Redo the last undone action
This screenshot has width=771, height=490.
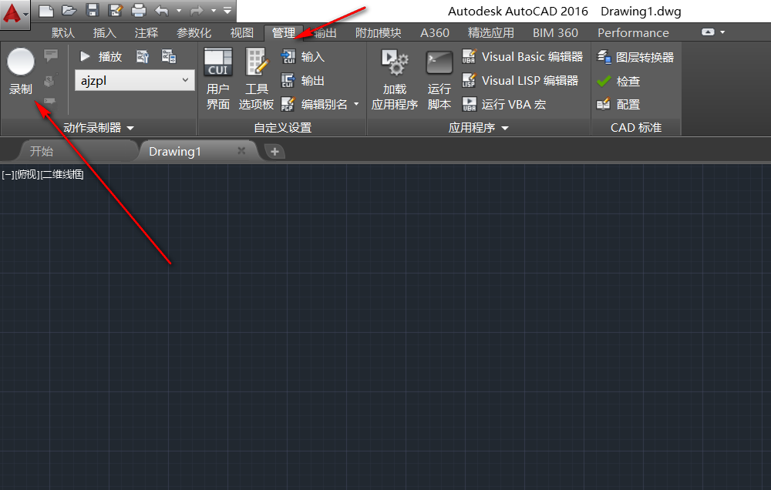(x=197, y=10)
